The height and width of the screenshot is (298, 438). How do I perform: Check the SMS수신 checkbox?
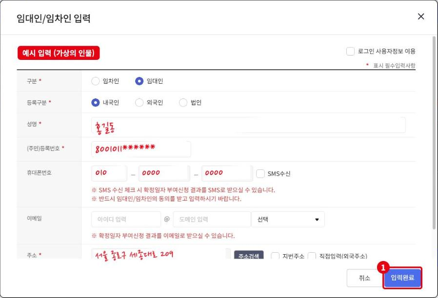click(x=260, y=174)
